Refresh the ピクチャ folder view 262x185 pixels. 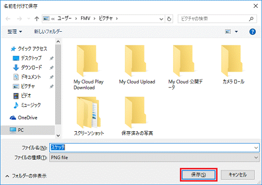(x=169, y=19)
